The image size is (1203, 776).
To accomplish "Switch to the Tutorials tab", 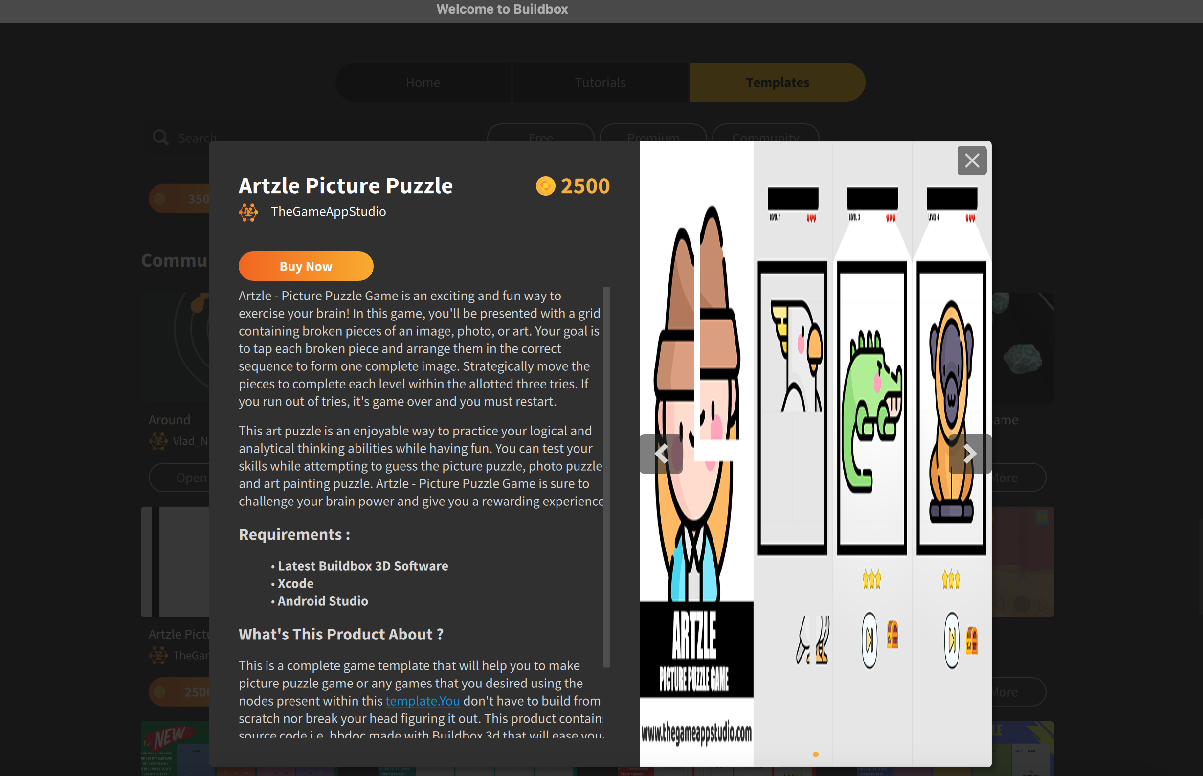I will coord(600,82).
